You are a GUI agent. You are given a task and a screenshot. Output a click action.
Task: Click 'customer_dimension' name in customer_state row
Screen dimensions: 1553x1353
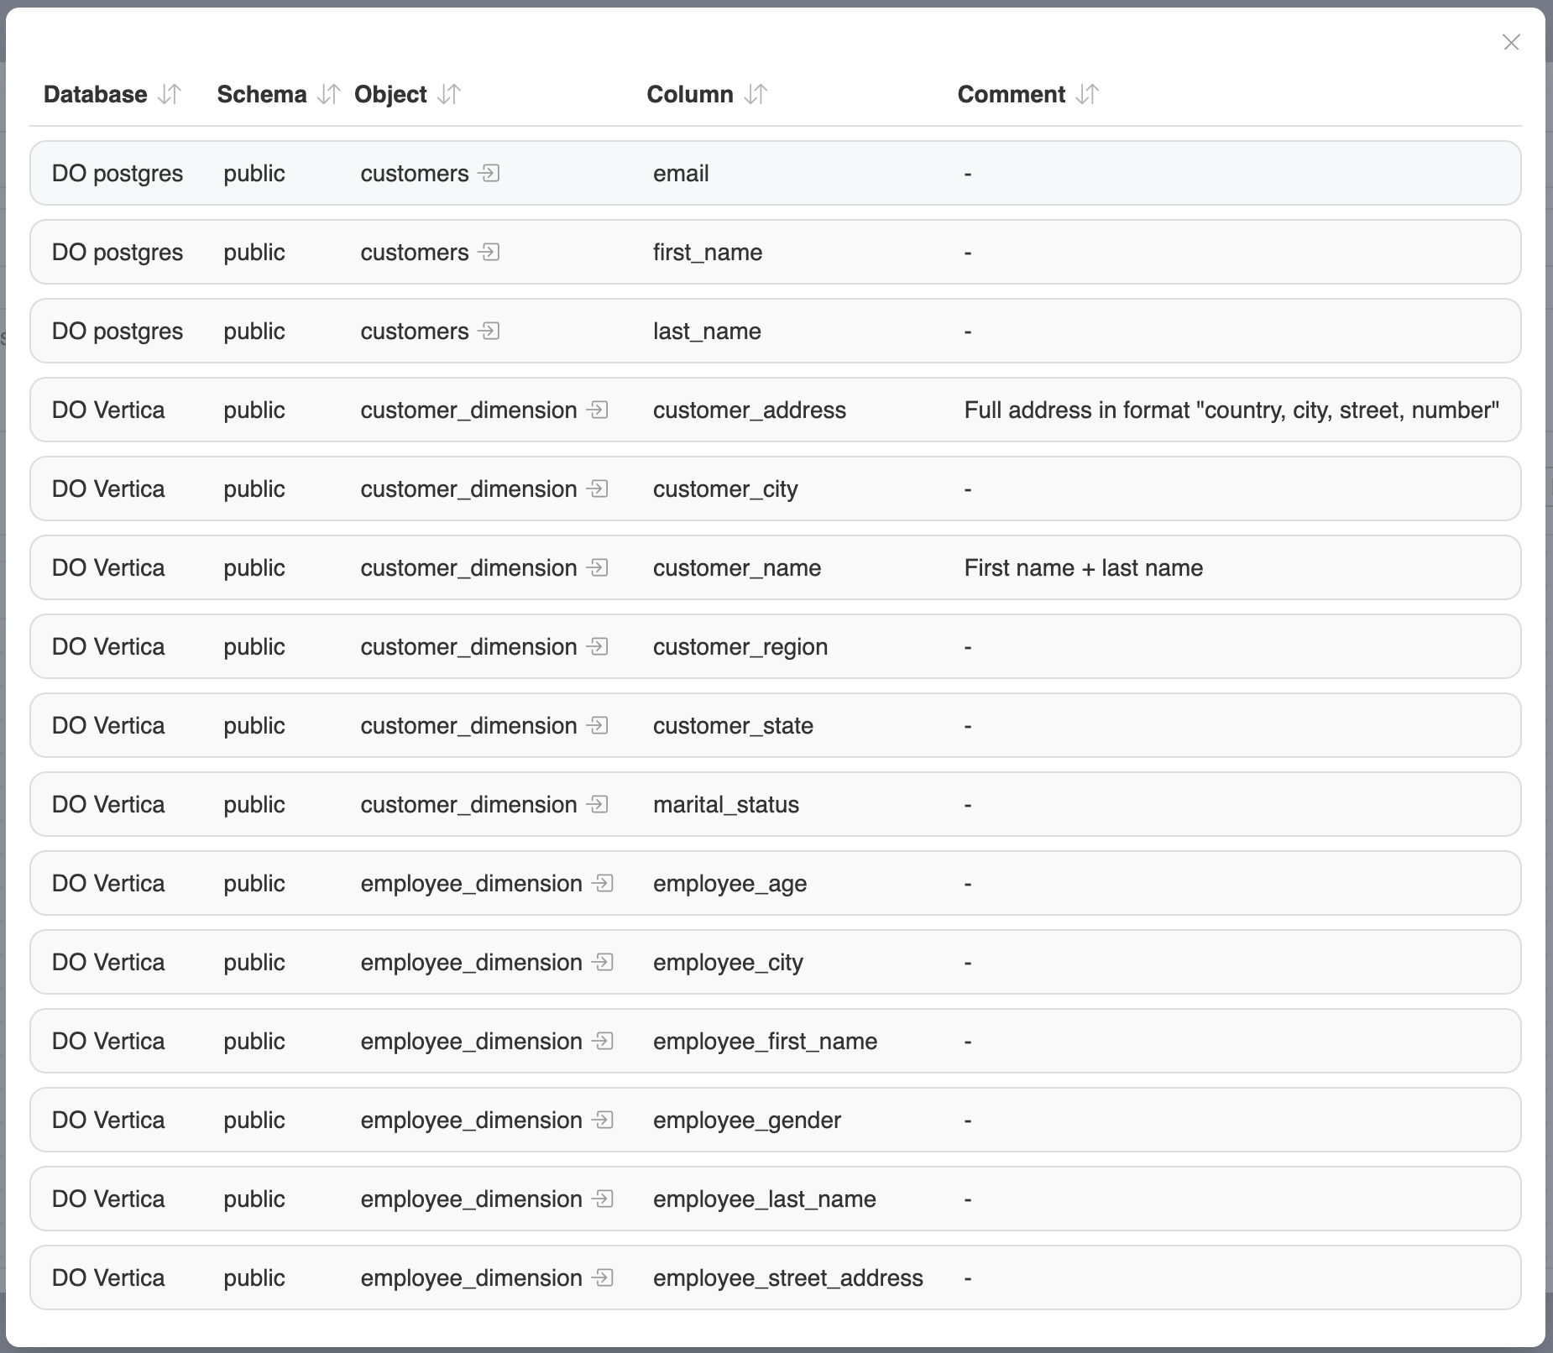pyautogui.click(x=468, y=725)
